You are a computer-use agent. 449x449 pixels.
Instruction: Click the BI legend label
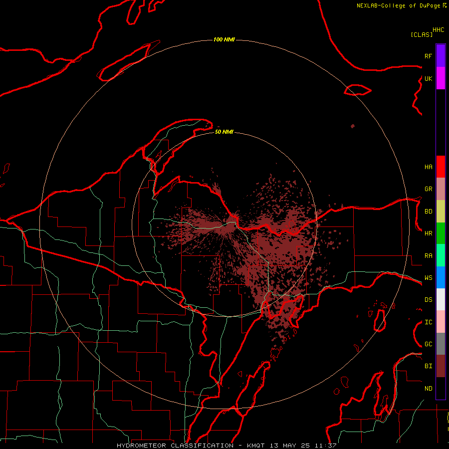[x=428, y=366]
